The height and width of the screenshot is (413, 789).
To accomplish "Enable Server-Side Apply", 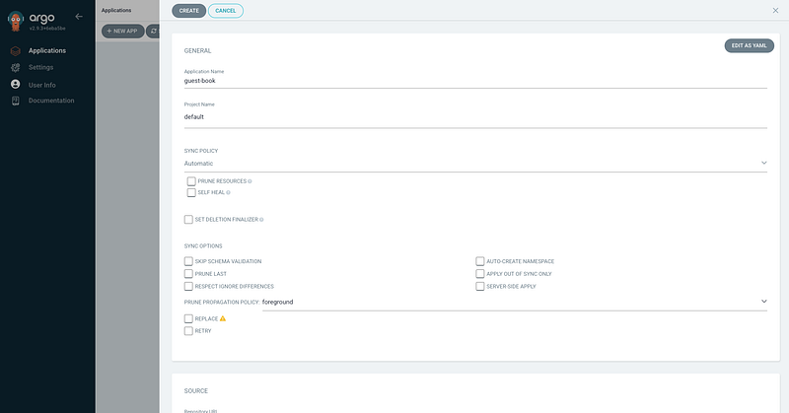I will pyautogui.click(x=480, y=286).
